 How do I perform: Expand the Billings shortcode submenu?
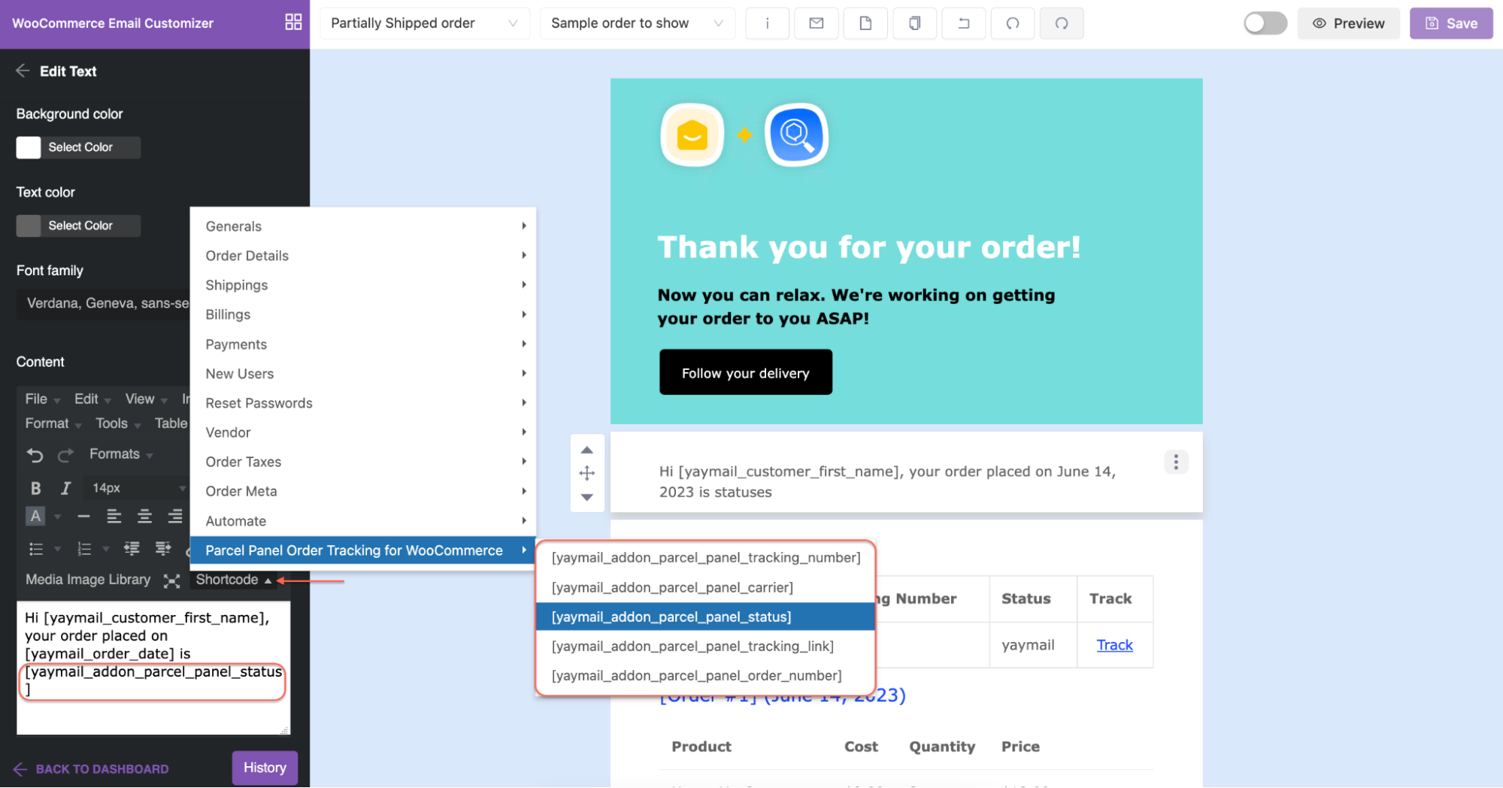[x=363, y=314]
